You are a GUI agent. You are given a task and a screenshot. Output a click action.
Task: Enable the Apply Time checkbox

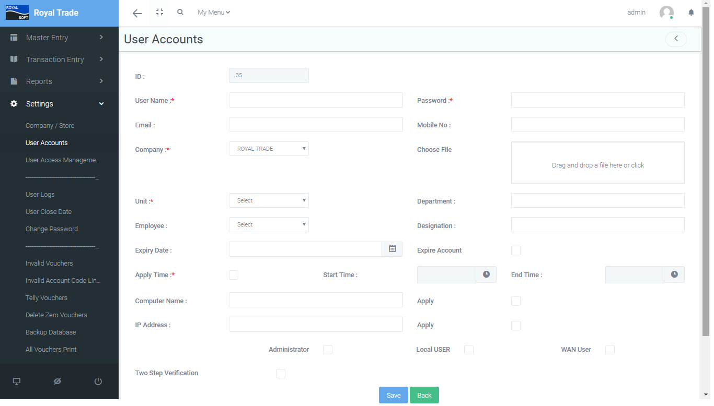234,275
